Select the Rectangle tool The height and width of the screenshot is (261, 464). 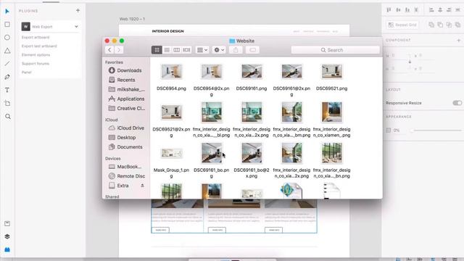pos(7,24)
